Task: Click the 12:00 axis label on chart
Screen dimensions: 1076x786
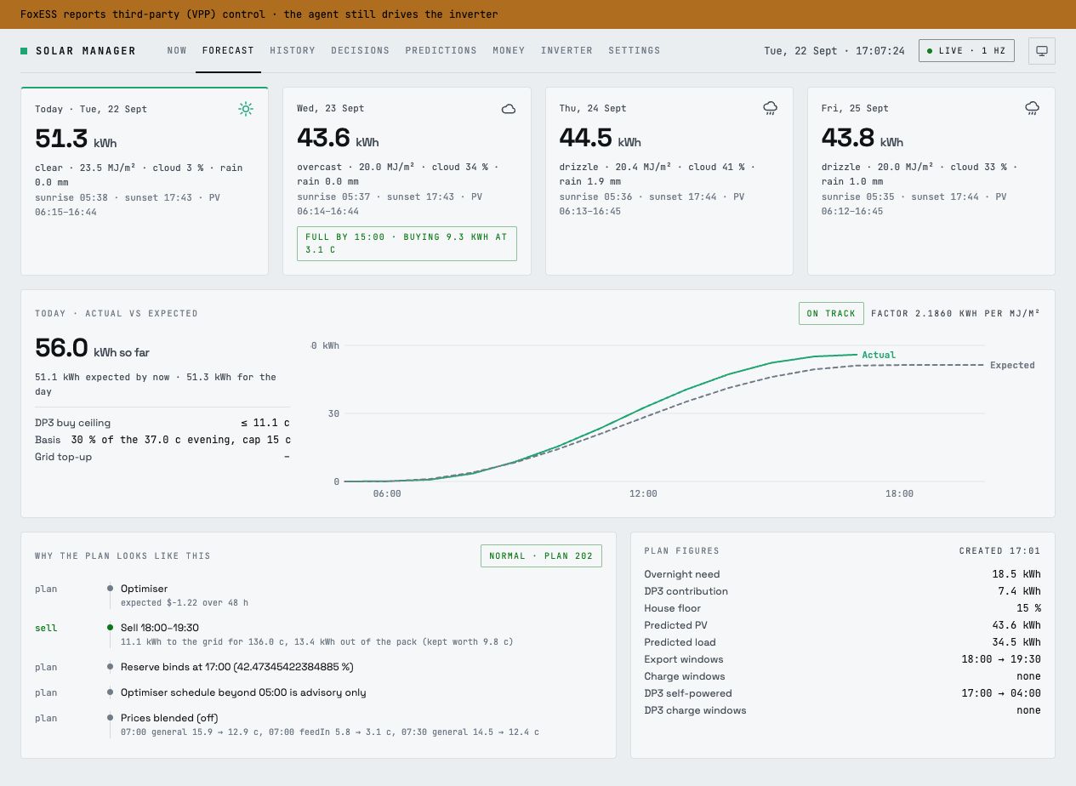Action: pos(643,494)
